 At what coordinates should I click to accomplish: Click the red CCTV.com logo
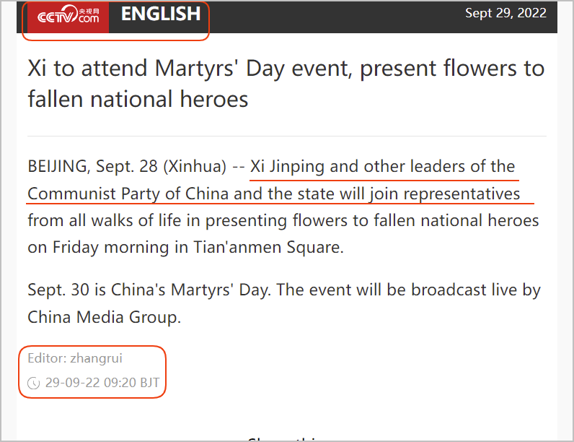(x=68, y=17)
